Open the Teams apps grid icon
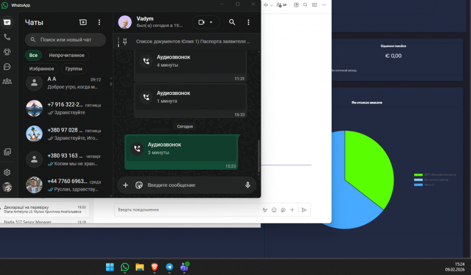The width and height of the screenshot is (471, 275). click(296, 5)
